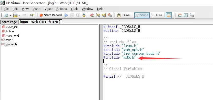Image resolution: width=213 pixels, height=100 pixels.
Task: Open the File menu
Action: (x=6, y=9)
